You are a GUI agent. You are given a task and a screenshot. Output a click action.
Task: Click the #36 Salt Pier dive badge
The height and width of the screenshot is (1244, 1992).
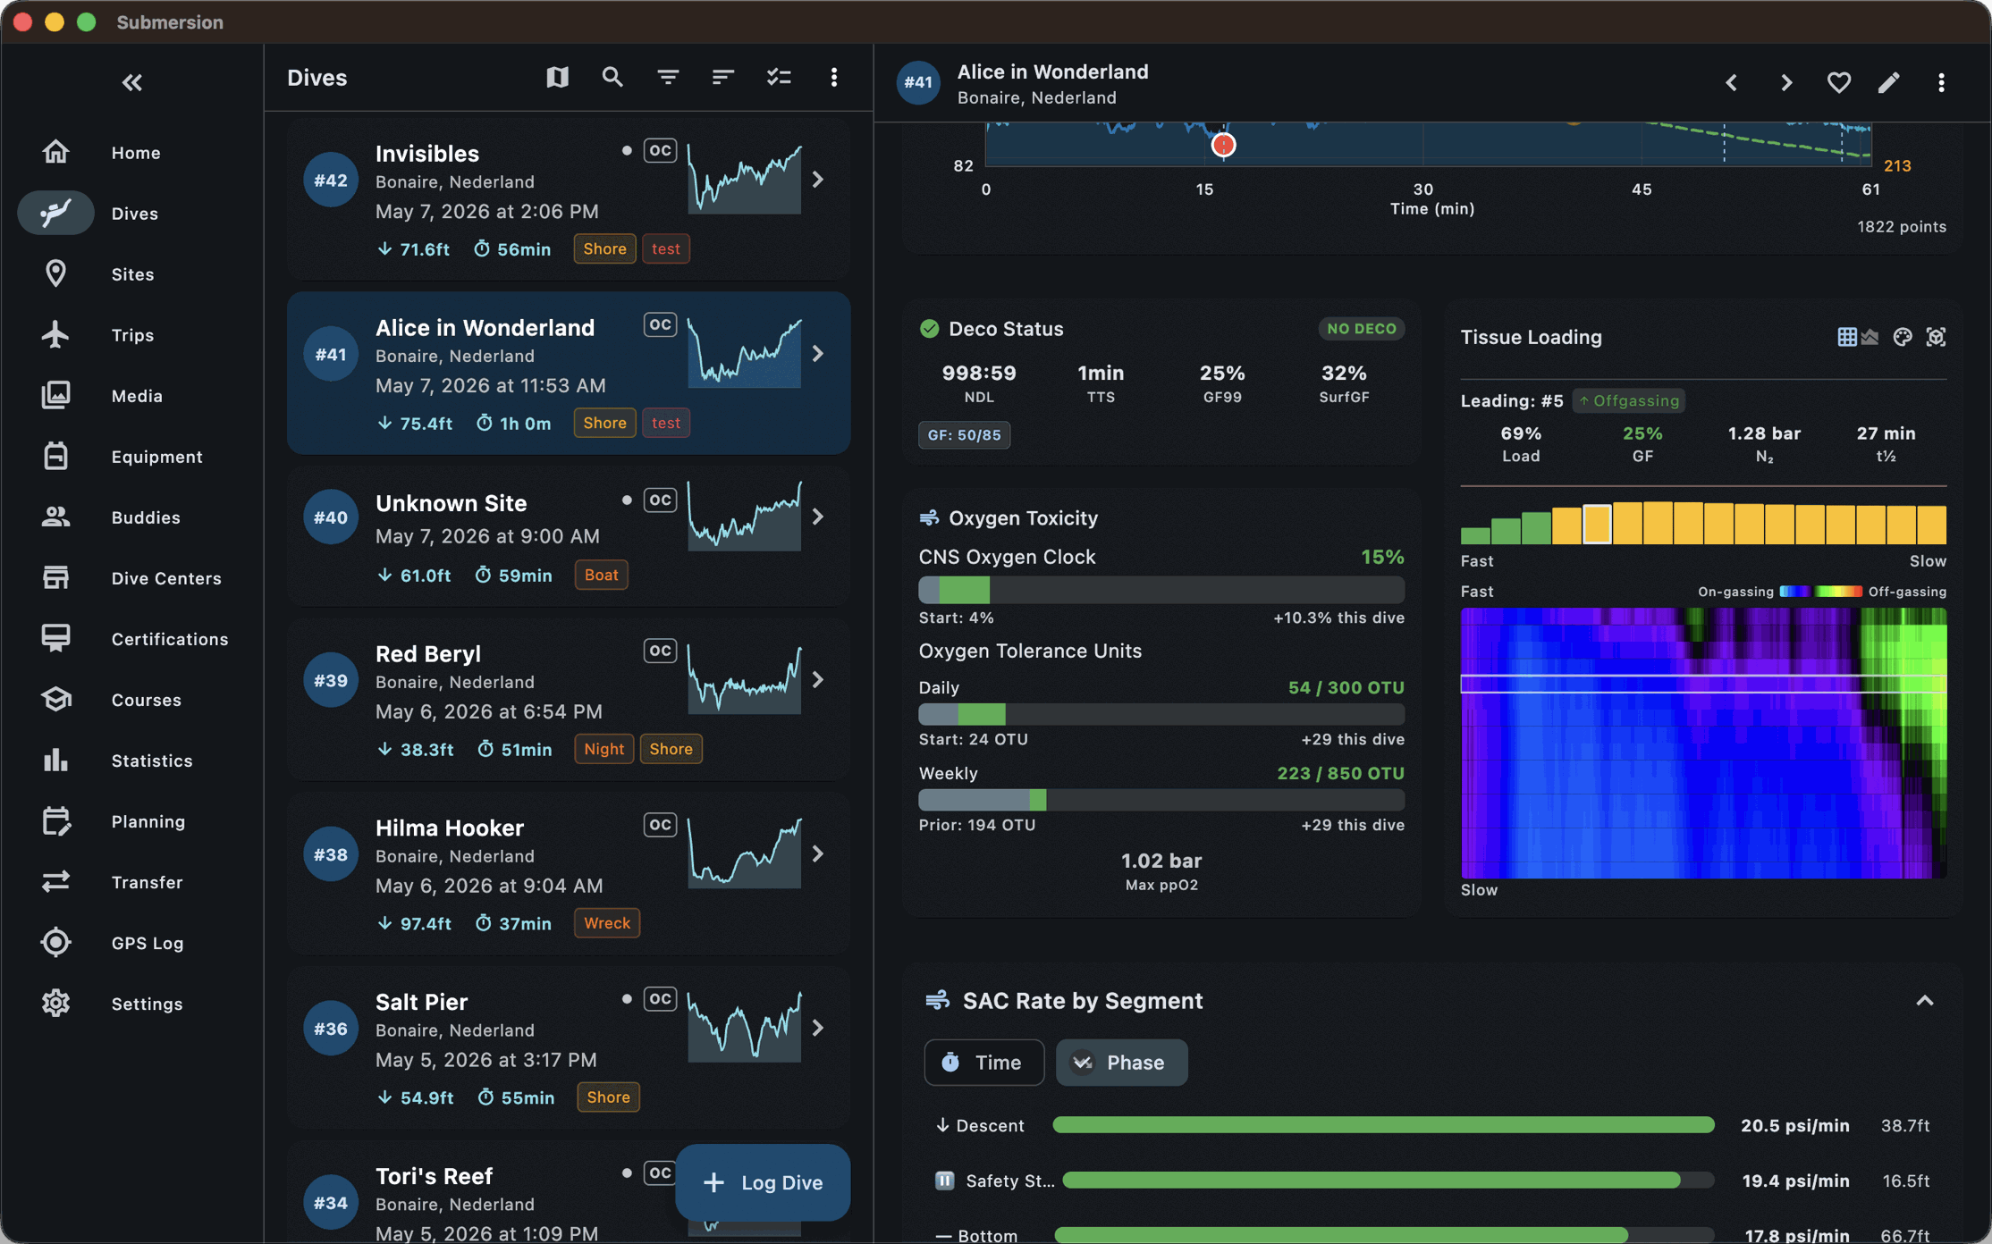(x=331, y=1029)
